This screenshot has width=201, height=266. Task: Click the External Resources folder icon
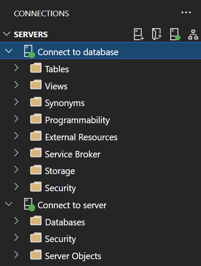36,136
